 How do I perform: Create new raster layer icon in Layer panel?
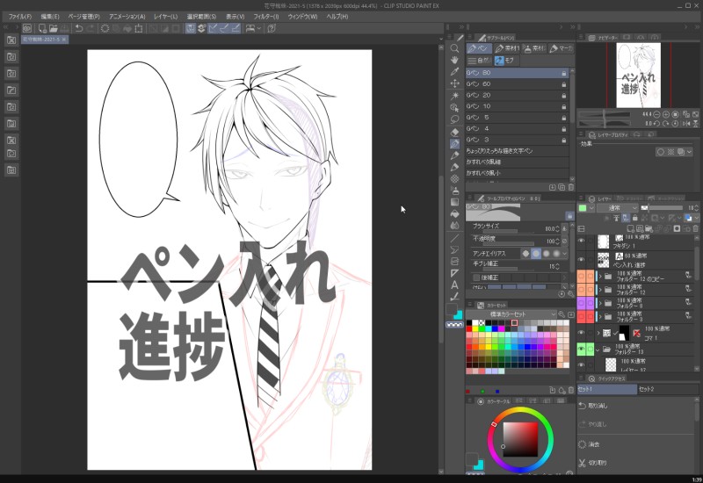click(x=630, y=228)
